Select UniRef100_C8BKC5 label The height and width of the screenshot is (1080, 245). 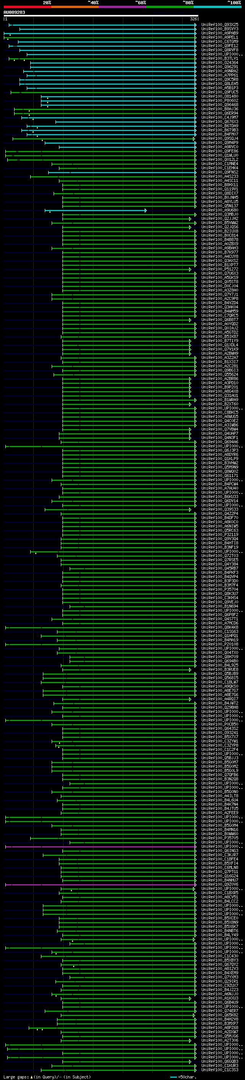point(220,413)
